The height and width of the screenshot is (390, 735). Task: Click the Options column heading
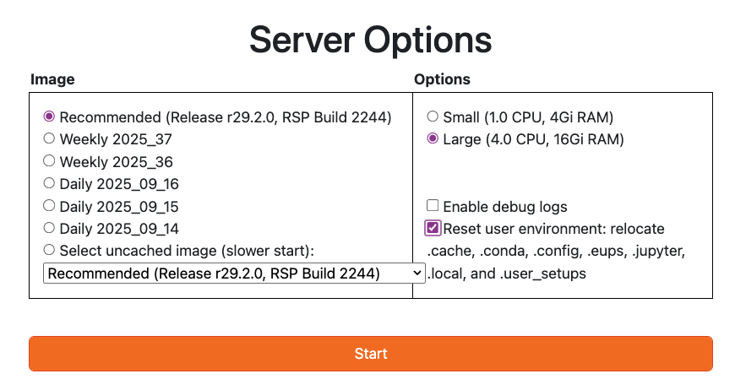point(442,79)
